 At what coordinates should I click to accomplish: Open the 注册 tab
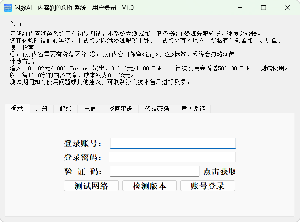41,109
